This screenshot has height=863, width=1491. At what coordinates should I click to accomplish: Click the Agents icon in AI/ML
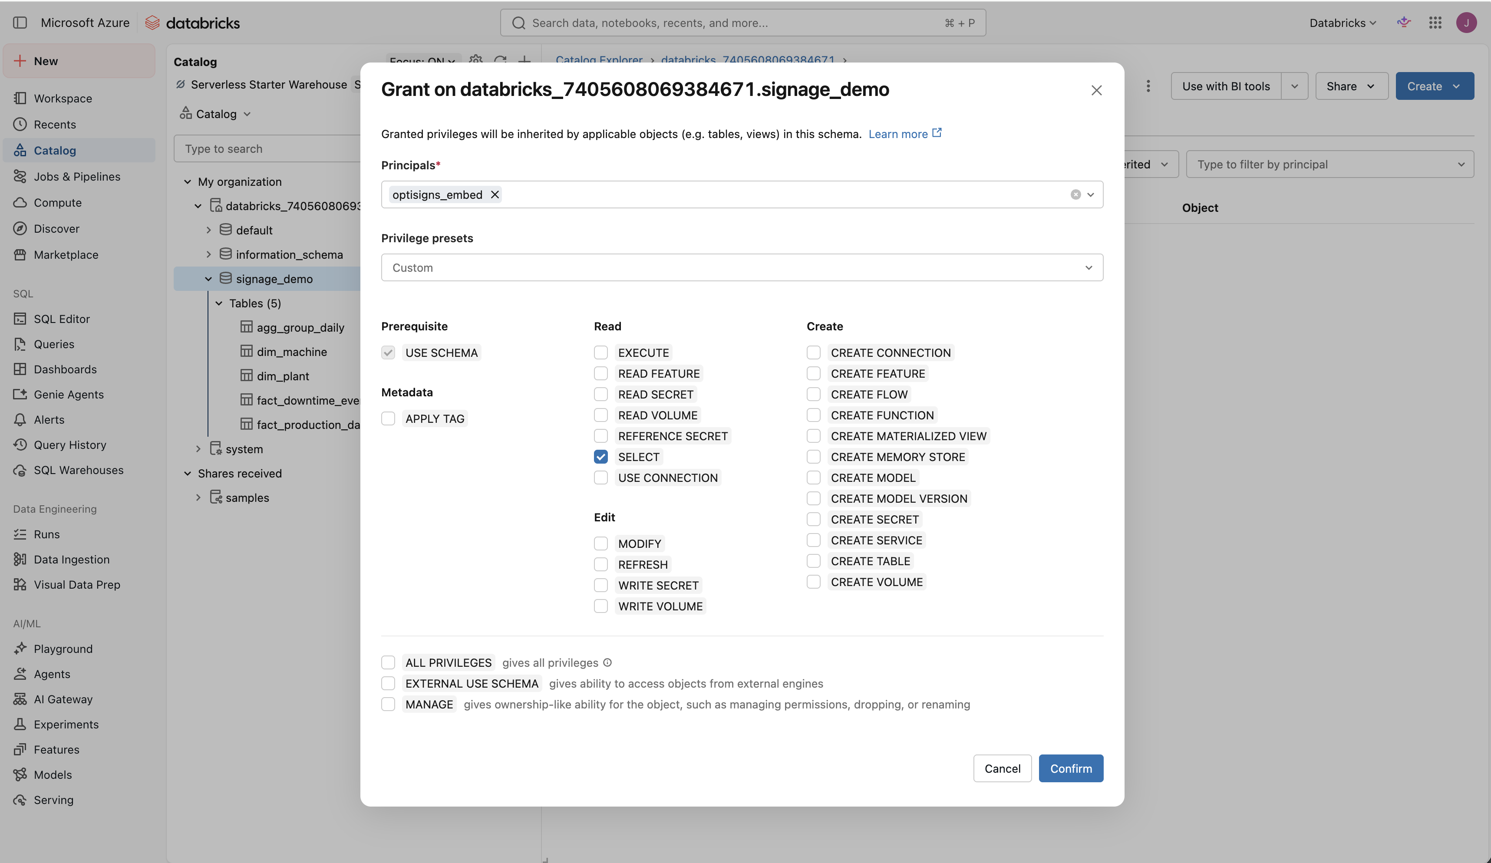tap(20, 674)
